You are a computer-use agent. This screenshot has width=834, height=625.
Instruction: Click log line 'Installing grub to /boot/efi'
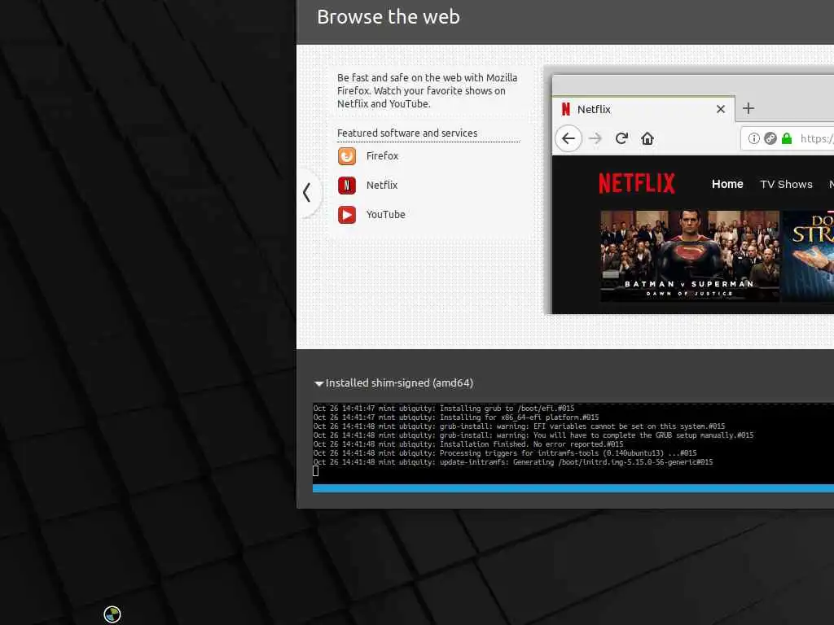coord(444,409)
